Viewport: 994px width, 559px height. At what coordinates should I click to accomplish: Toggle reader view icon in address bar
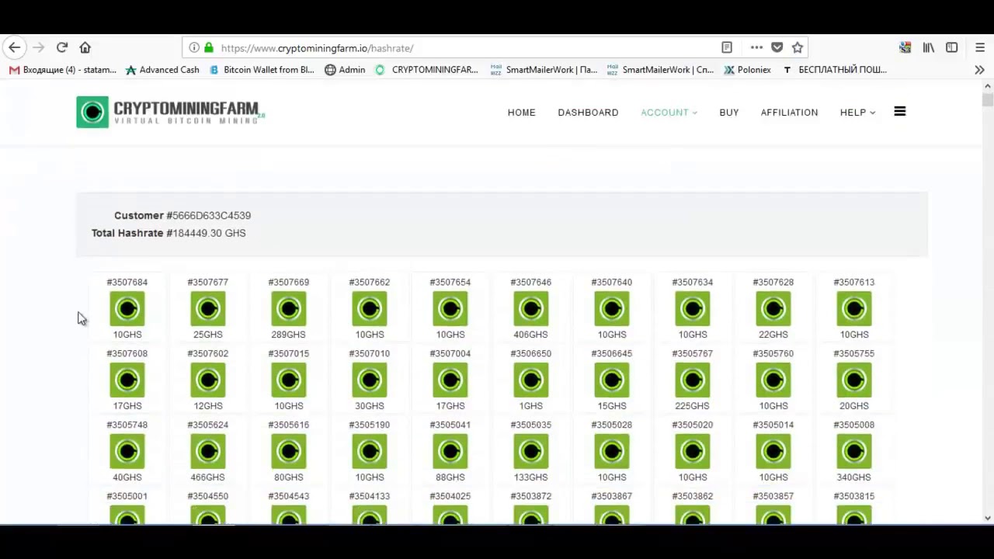click(x=727, y=47)
